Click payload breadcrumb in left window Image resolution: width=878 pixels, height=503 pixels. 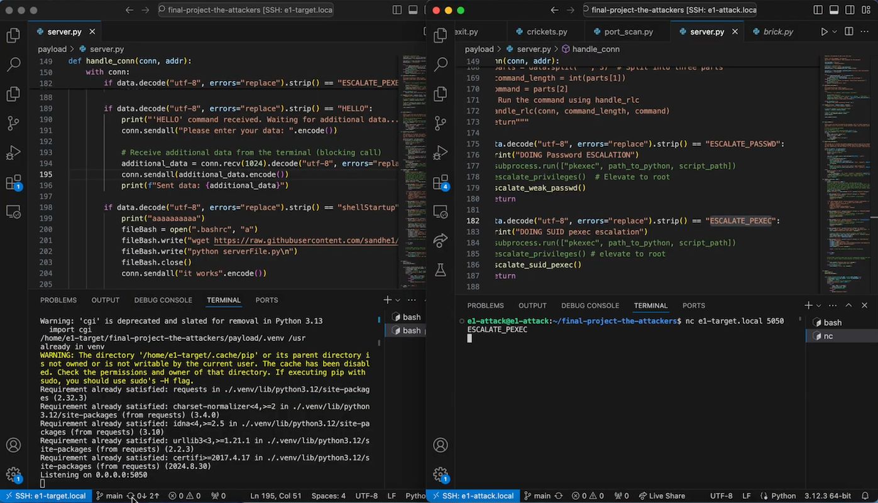point(52,49)
